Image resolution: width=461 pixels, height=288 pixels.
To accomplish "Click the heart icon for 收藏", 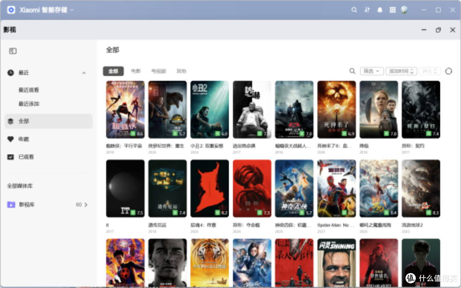I will [11, 139].
